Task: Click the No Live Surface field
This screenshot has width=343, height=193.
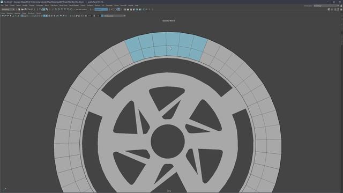Action: click(x=81, y=10)
